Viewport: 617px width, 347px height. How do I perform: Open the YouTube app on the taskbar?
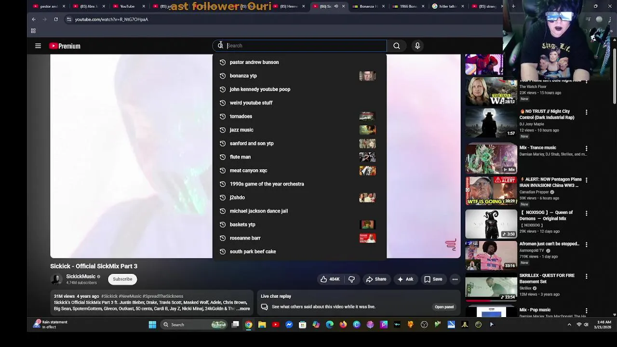(x=275, y=324)
